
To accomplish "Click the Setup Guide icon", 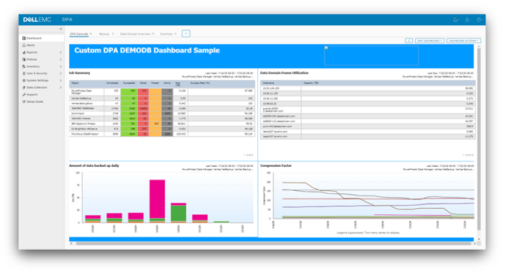I will coord(24,102).
